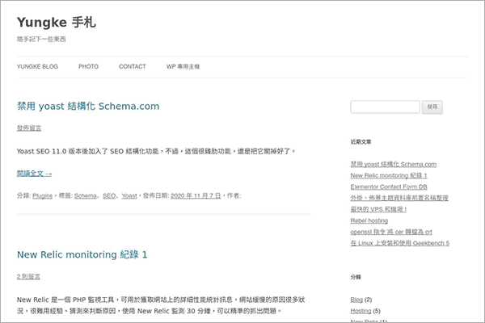
Task: Open the CONTACT menu item
Action: [x=133, y=66]
